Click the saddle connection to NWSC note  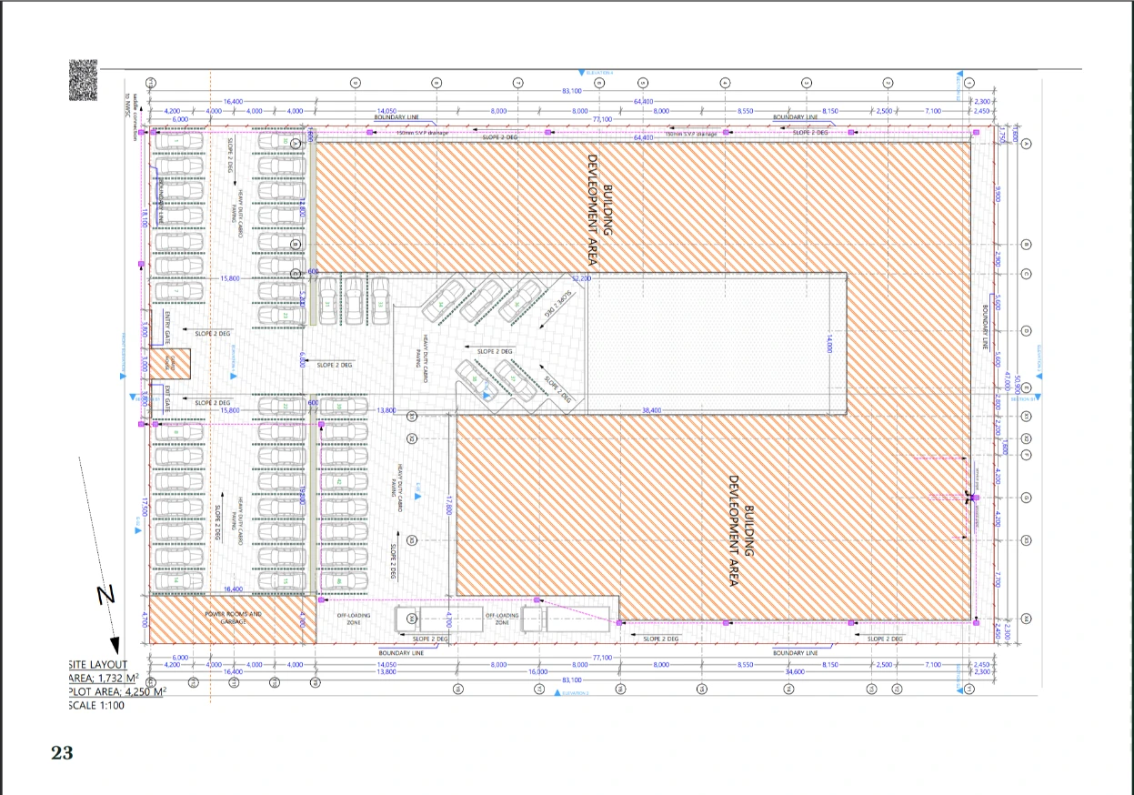pyautogui.click(x=132, y=116)
